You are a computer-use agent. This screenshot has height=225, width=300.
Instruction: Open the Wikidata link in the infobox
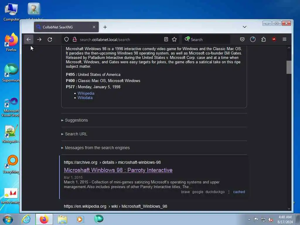85,98
